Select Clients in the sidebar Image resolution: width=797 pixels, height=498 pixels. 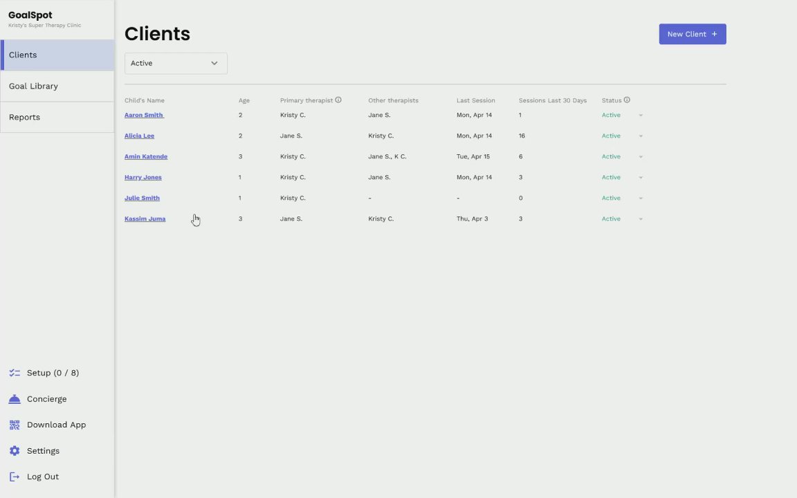[23, 55]
